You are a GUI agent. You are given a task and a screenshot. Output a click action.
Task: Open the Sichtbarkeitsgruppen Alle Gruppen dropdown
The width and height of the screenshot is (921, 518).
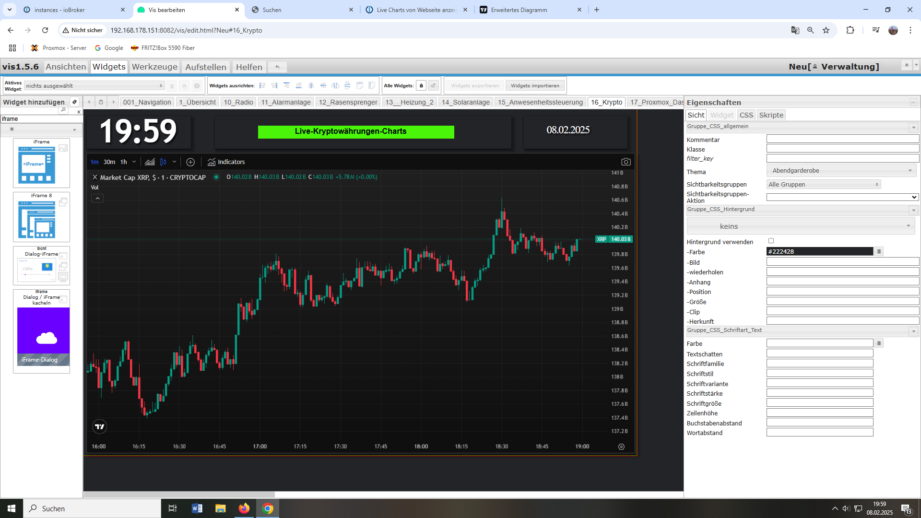(823, 184)
